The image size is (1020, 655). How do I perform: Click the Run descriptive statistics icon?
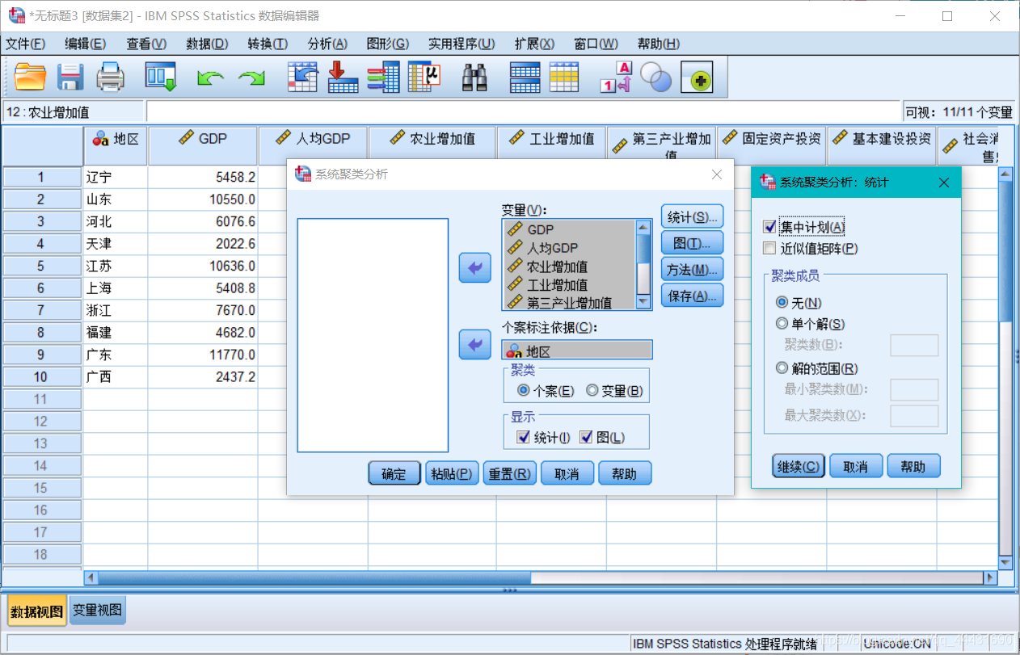(x=424, y=78)
